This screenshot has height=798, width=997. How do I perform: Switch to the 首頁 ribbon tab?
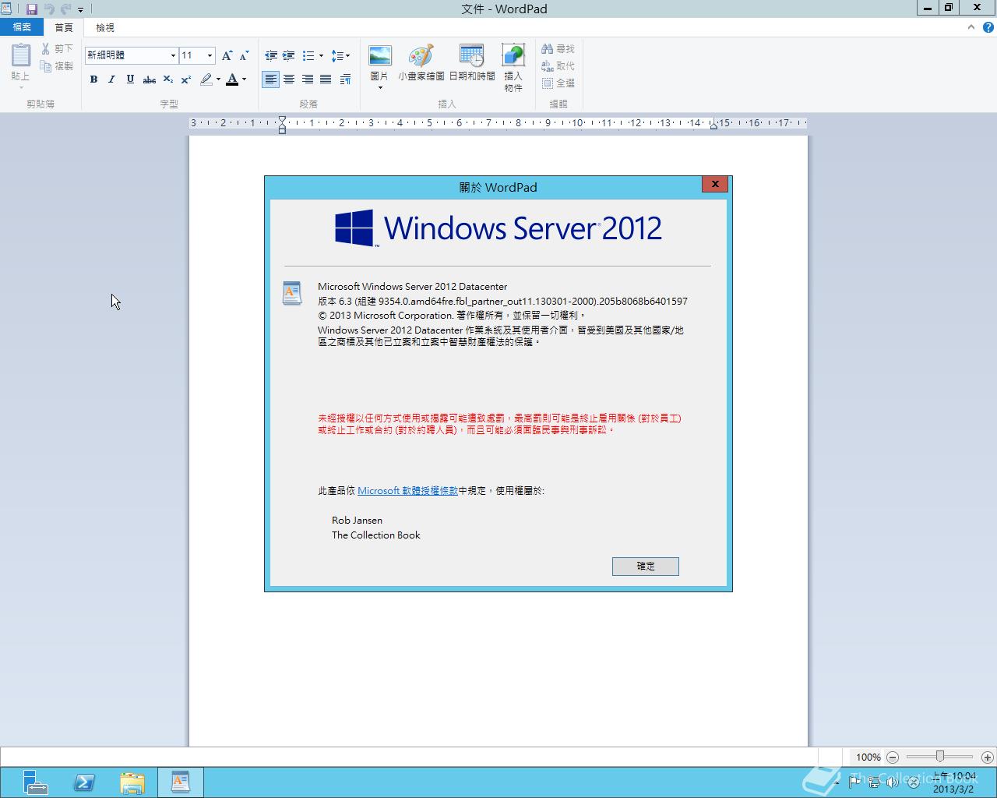click(x=64, y=27)
